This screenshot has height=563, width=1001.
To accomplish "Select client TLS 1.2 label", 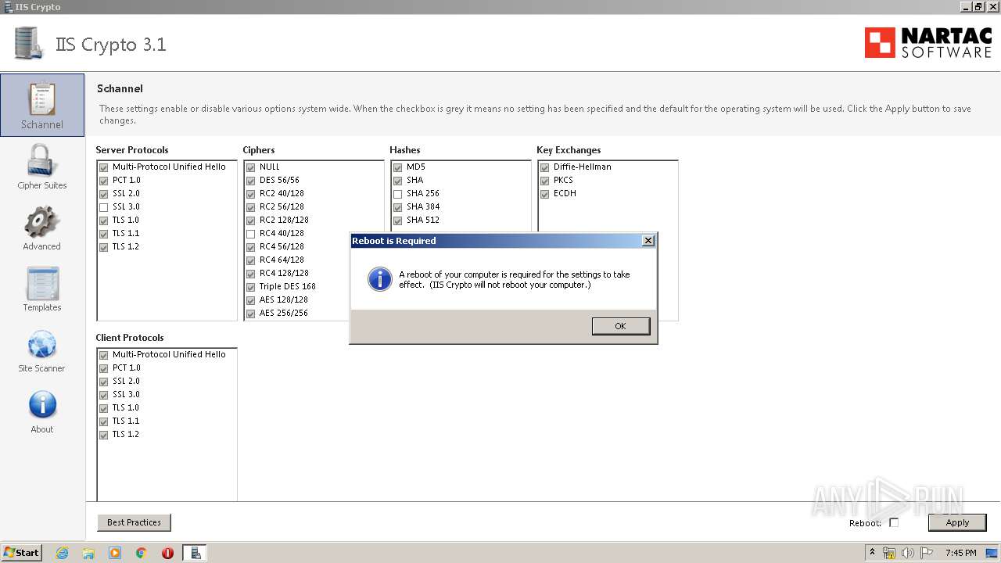I will [126, 434].
